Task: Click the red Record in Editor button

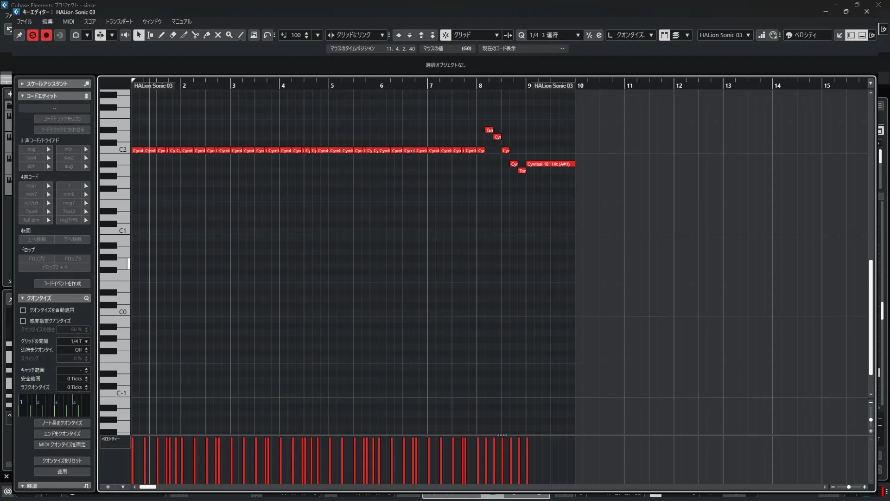Action: [46, 35]
